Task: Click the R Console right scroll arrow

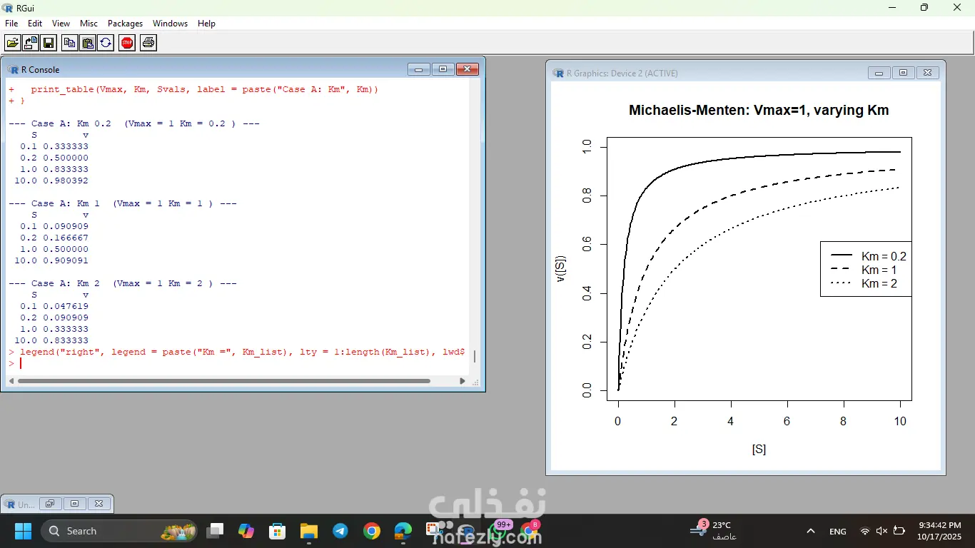Action: [x=463, y=381]
